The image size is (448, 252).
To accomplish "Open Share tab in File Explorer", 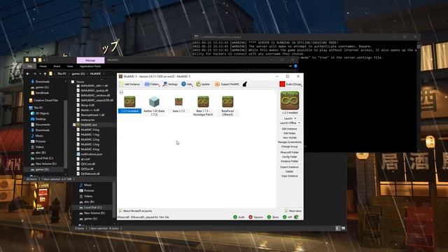I will click(x=57, y=66).
